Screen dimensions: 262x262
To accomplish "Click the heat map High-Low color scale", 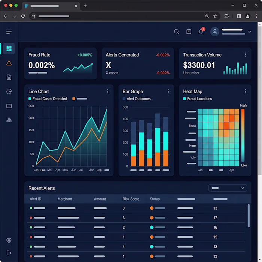I will [x=243, y=135].
